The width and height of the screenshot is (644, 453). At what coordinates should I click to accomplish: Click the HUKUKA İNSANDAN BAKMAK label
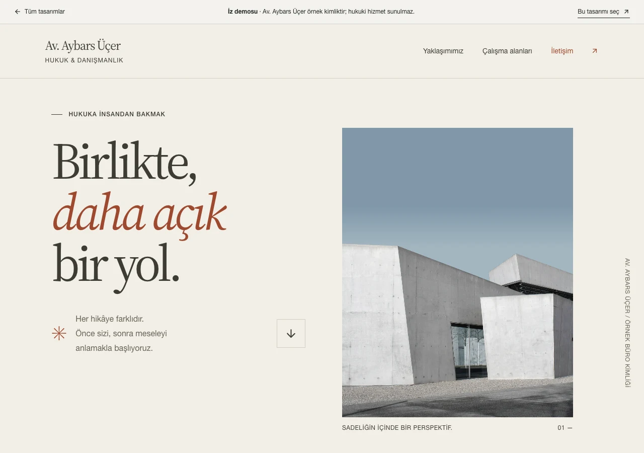click(x=117, y=114)
